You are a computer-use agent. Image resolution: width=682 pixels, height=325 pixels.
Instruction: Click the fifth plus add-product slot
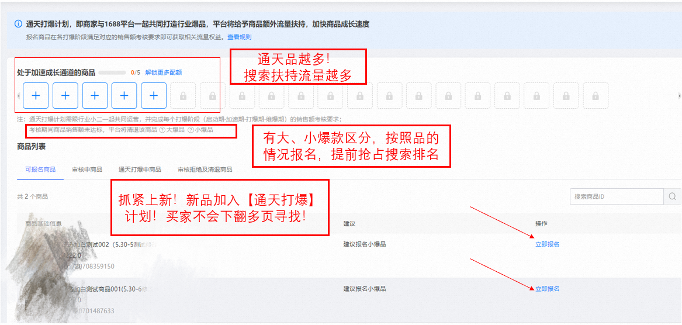point(154,95)
